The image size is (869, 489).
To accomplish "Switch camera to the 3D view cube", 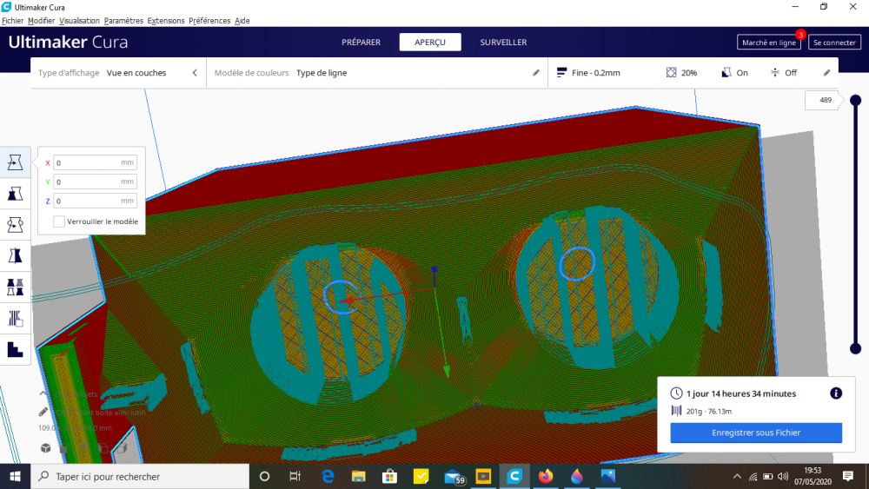I will [x=45, y=447].
